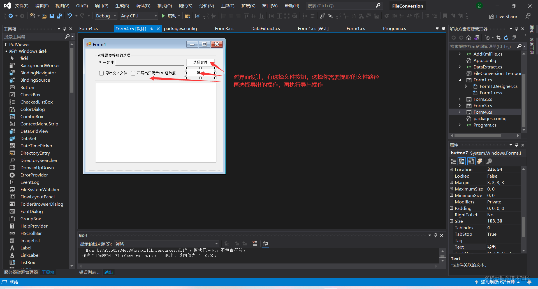Open the 工具(T) menu
Screen dimensions: 538x289
pos(228,6)
